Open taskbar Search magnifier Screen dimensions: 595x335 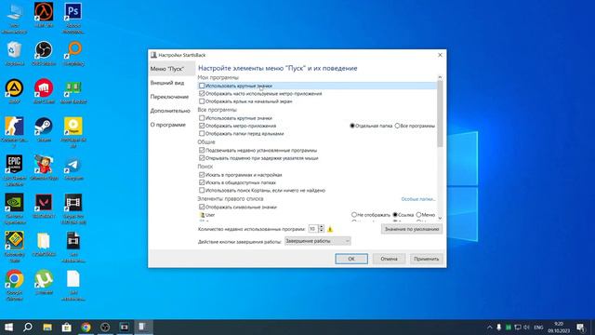(28, 327)
